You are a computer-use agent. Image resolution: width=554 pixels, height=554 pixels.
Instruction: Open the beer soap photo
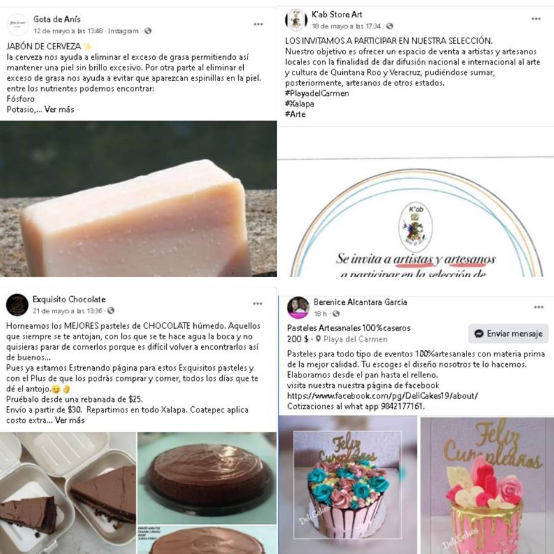pyautogui.click(x=138, y=199)
